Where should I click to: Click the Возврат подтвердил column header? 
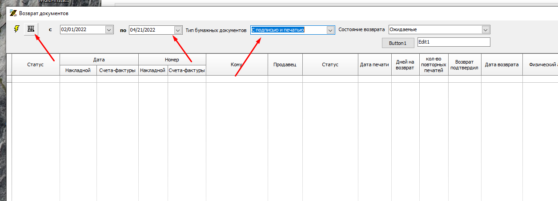click(465, 64)
